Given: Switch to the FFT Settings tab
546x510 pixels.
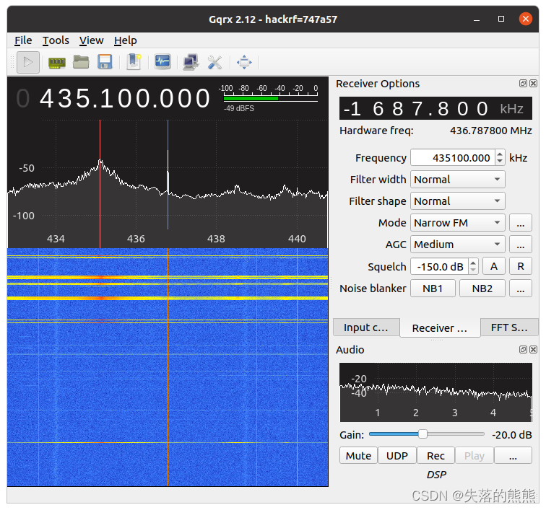Looking at the screenshot, I should pos(509,327).
